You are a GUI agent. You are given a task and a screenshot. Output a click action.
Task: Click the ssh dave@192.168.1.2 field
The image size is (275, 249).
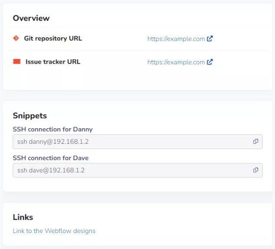(x=130, y=170)
